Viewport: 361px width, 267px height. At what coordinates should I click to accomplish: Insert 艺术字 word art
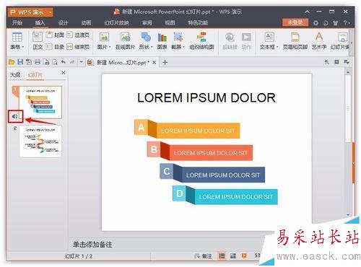(x=319, y=40)
